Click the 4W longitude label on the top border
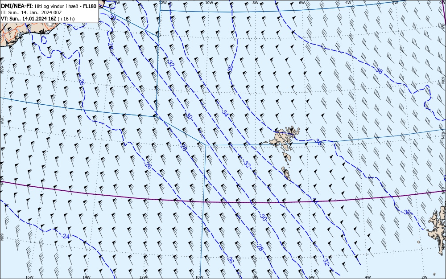Viewport: 446px width, 279px height. tap(348, 3)
